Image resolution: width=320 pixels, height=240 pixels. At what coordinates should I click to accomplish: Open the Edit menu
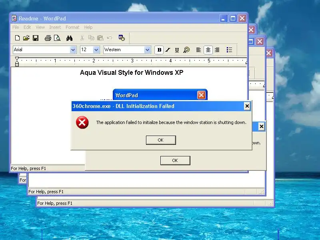27,27
